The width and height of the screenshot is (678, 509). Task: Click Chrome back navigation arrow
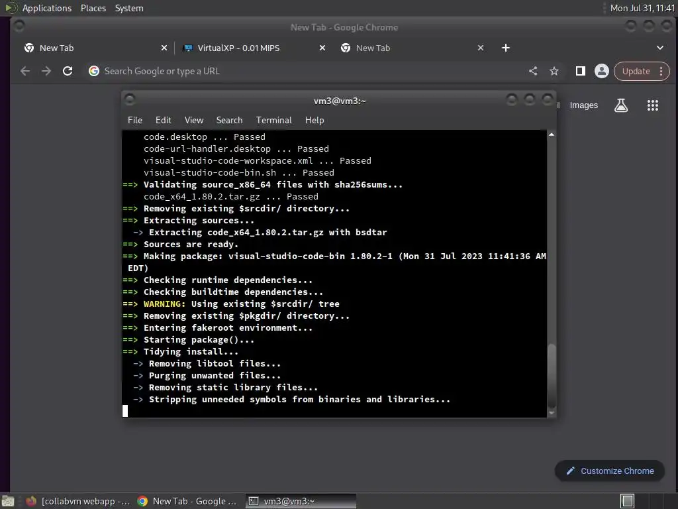[25, 71]
